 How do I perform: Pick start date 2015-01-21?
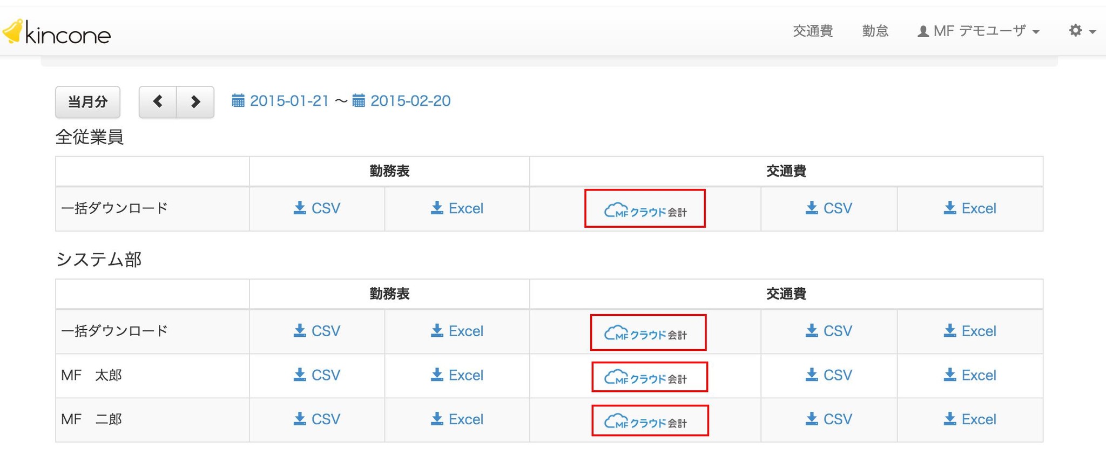pyautogui.click(x=280, y=101)
